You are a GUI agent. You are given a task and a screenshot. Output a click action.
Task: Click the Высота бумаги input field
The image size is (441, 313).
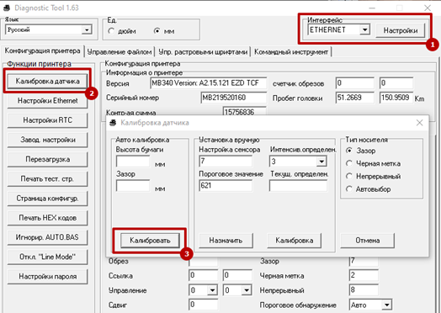[x=133, y=162]
